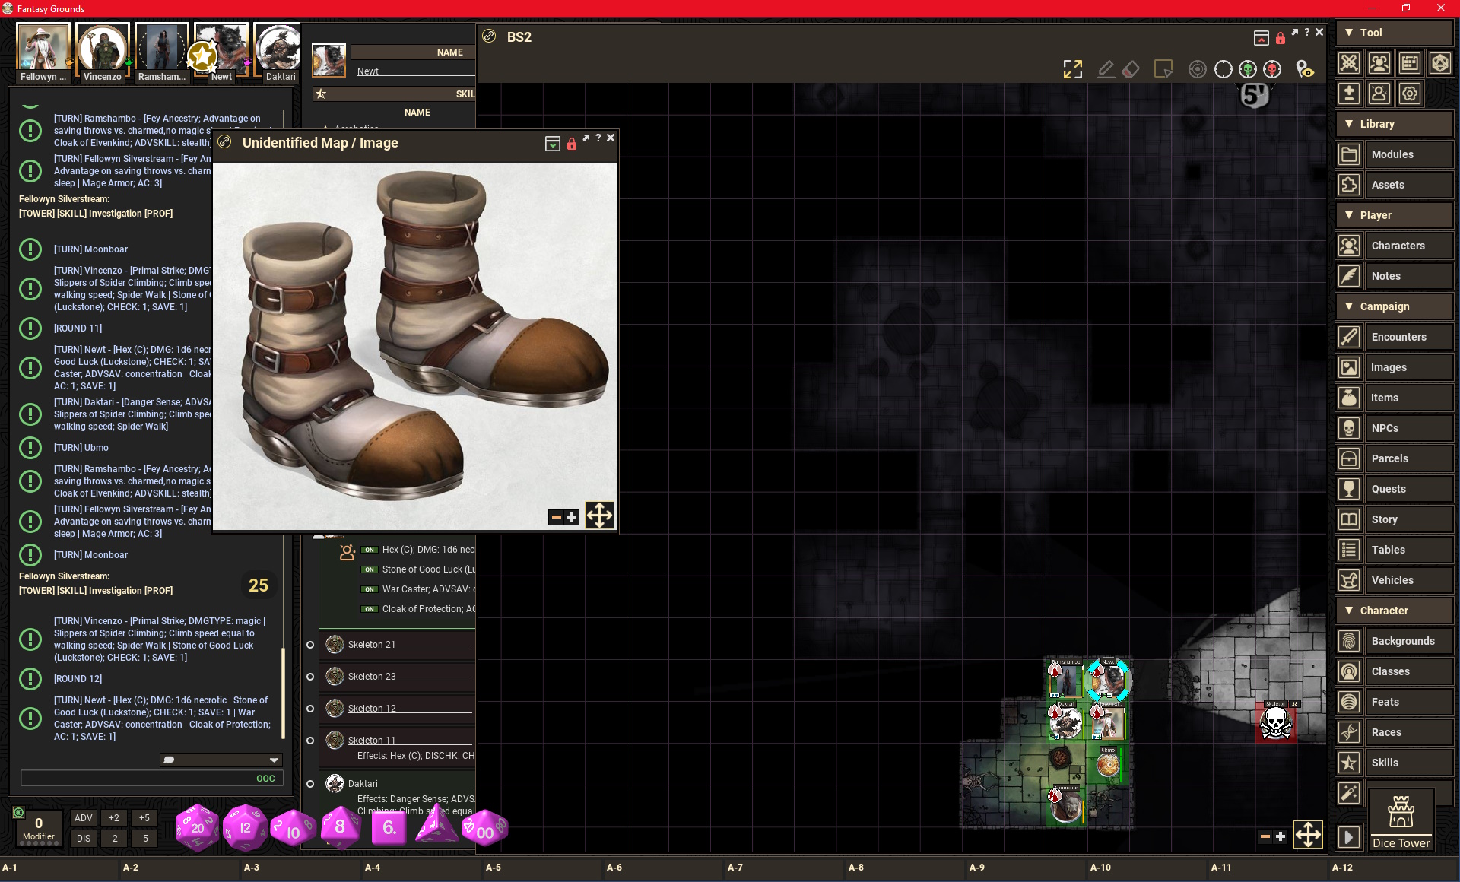Click the red skull faction icon

click(1272, 69)
